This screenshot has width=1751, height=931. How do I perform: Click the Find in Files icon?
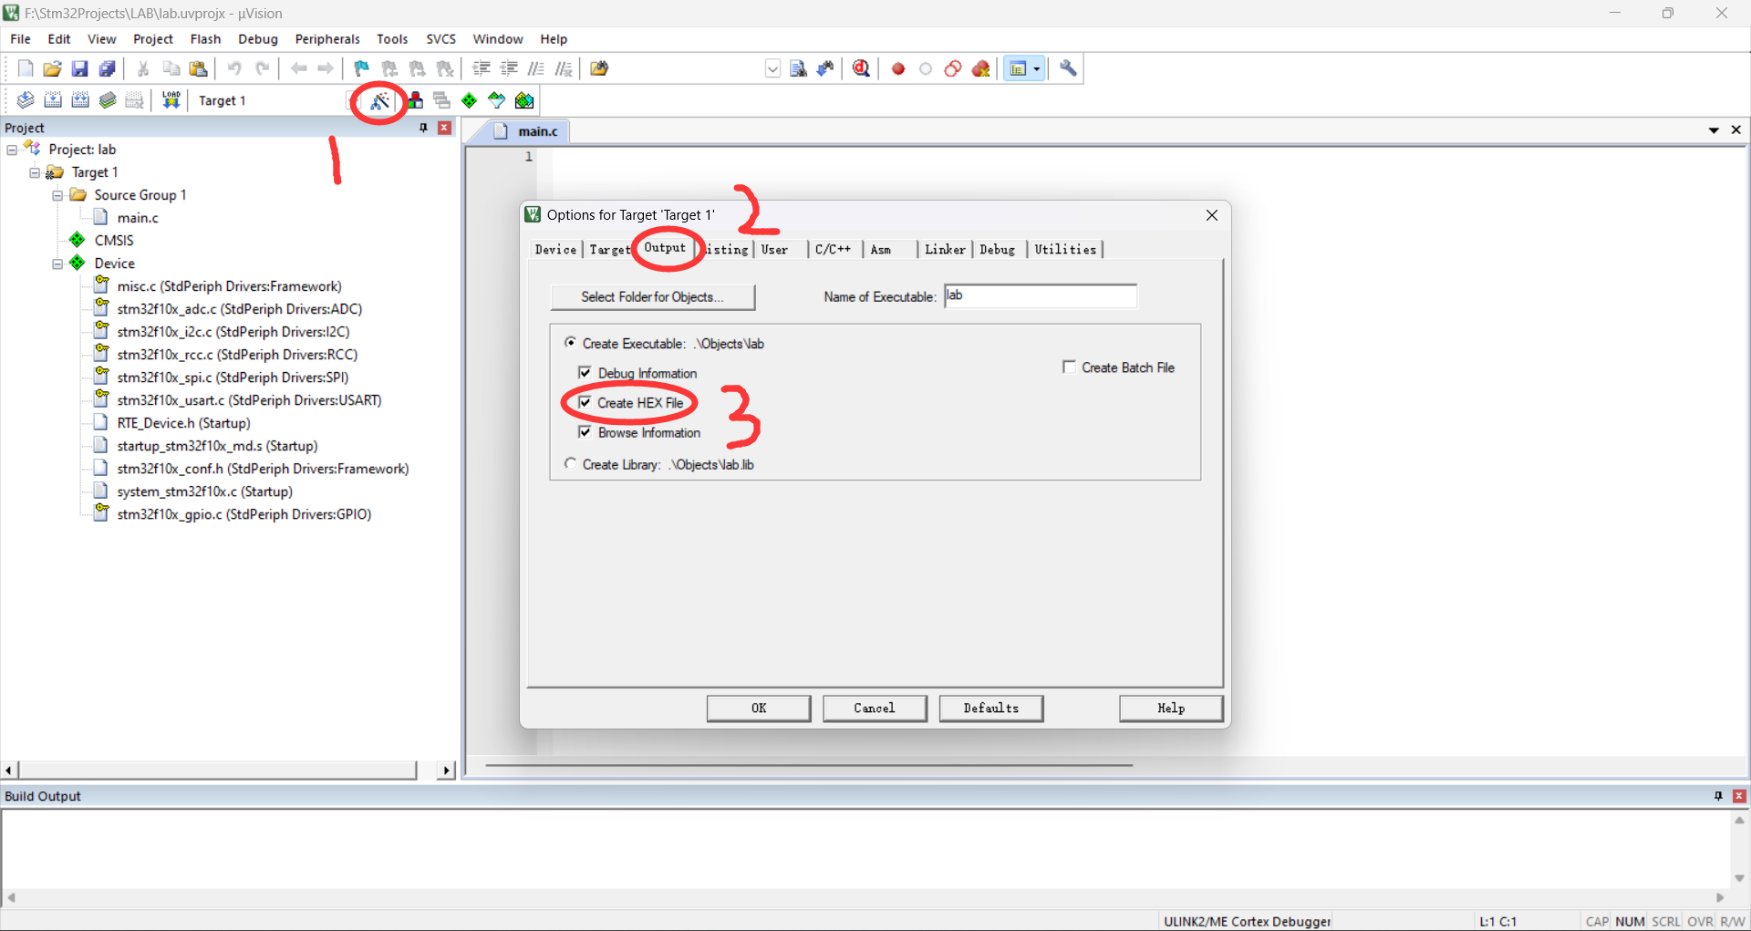(x=599, y=68)
